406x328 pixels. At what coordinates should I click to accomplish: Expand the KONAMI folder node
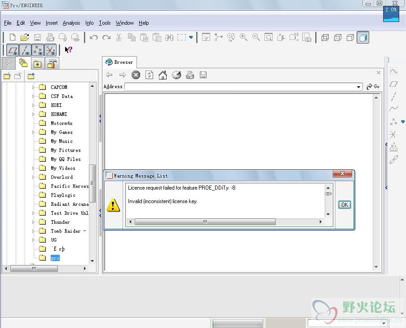pyautogui.click(x=33, y=114)
